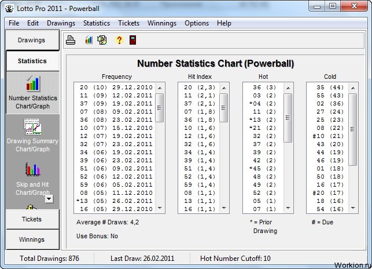Open the Options menu
This screenshot has width=372, height=269.
(x=197, y=23)
